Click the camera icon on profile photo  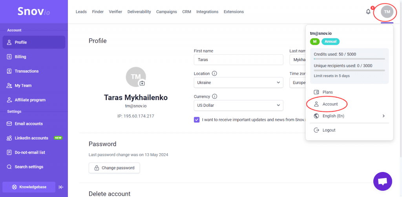pos(142,83)
